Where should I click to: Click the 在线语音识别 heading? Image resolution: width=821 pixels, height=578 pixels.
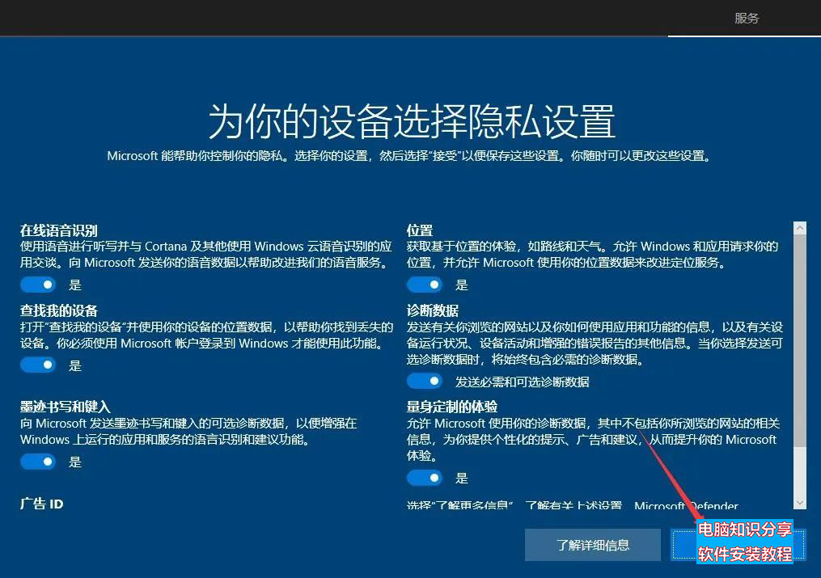coord(59,230)
